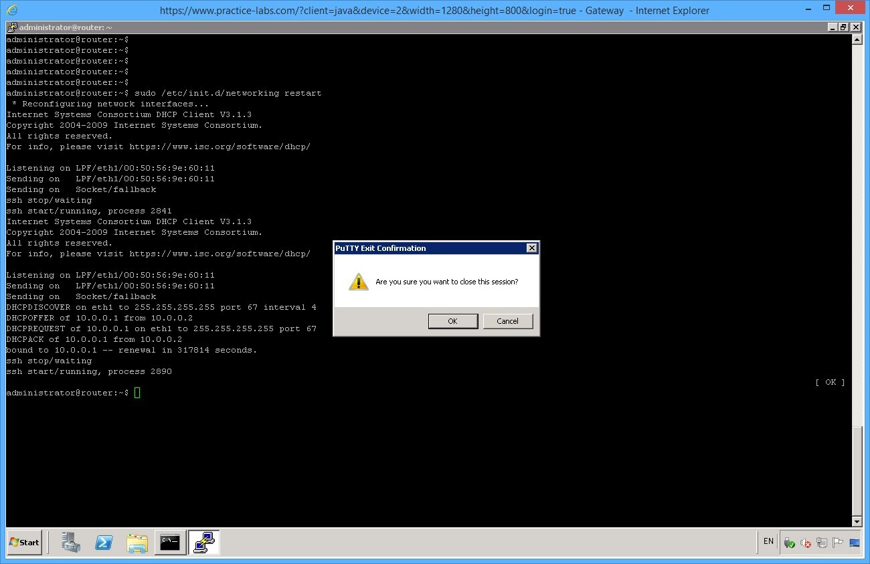Click the terminal scrollbar up arrow
The image size is (870, 564).
[x=857, y=39]
